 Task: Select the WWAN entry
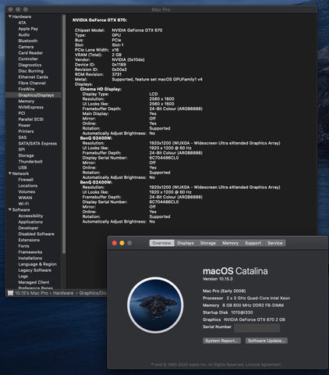25,198
